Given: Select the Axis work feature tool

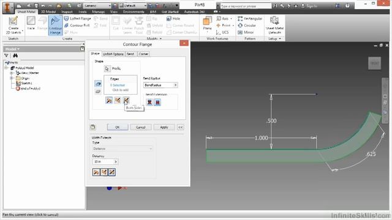Looking at the screenshot, I should pyautogui.click(x=224, y=18).
